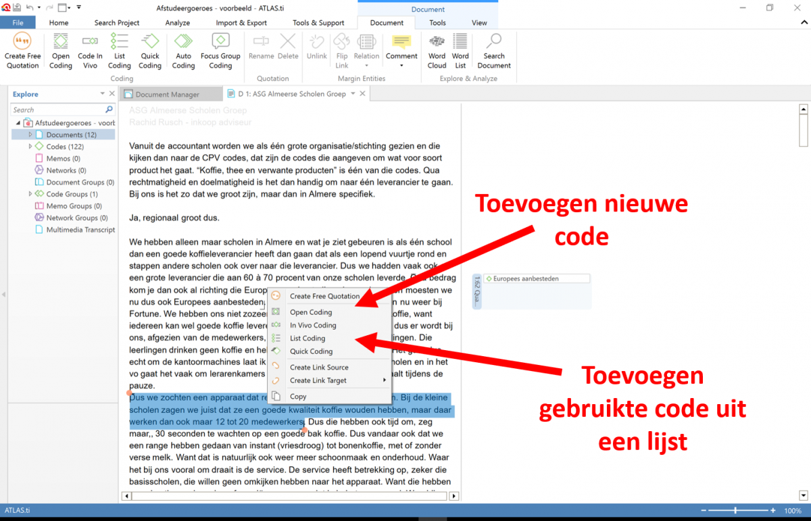Screen dimensions: 811x521
Task: Expand the Code Groups node
Action: 31,194
